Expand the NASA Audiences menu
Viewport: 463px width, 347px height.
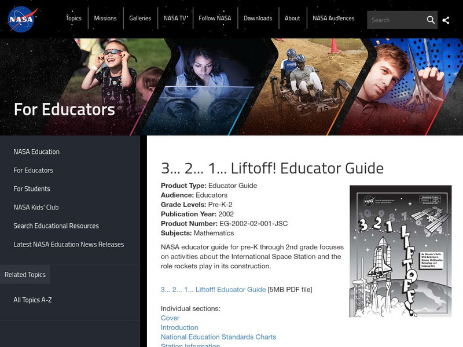[333, 19]
